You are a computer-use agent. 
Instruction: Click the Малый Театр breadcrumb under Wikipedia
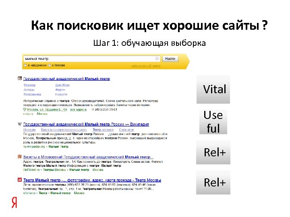coord(58,147)
